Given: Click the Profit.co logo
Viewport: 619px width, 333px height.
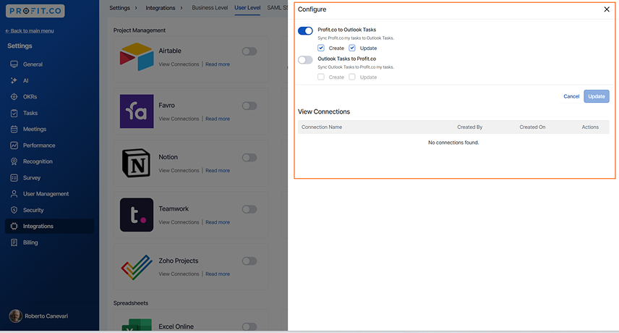Looking at the screenshot, I should pyautogui.click(x=35, y=11).
